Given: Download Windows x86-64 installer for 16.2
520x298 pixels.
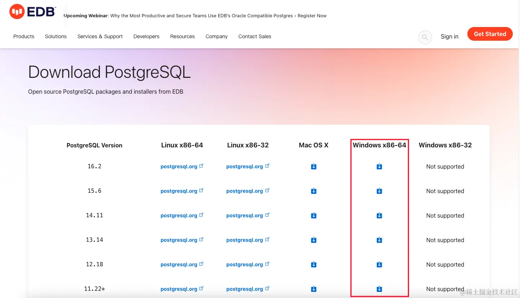Looking at the screenshot, I should click(379, 166).
